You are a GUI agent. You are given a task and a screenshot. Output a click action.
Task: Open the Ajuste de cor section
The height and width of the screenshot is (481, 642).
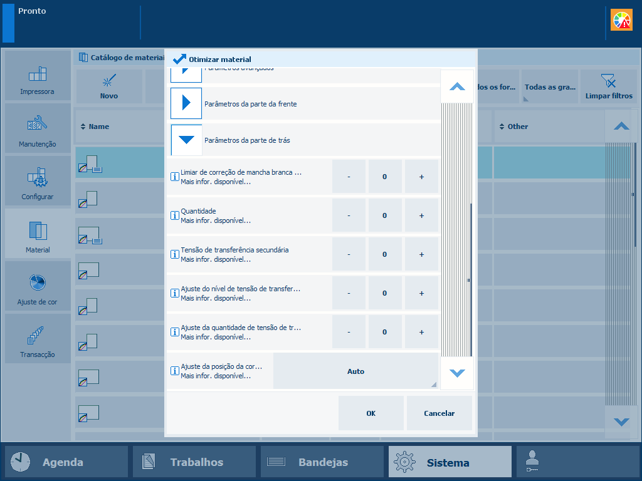point(38,286)
